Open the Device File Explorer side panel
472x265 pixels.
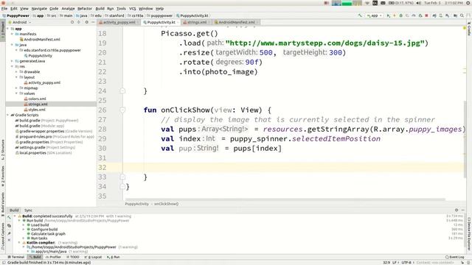pos(469,234)
